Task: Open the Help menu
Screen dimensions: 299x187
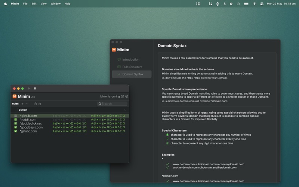Action: click(x=68, y=4)
